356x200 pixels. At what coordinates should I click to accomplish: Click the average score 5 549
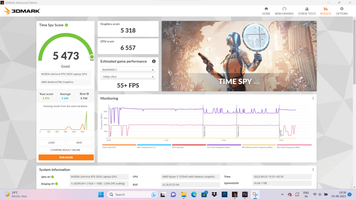65,98
